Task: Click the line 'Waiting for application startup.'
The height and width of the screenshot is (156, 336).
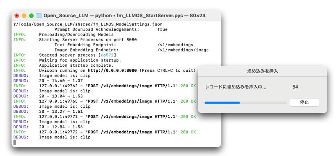Action: pyautogui.click(x=80, y=60)
